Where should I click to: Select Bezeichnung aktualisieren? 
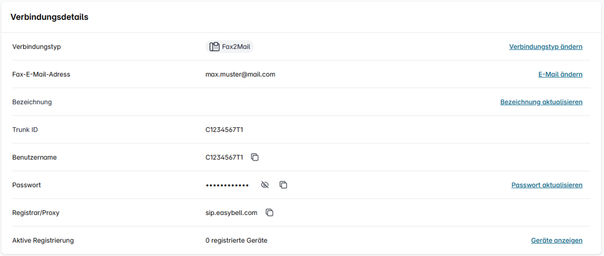tap(541, 102)
